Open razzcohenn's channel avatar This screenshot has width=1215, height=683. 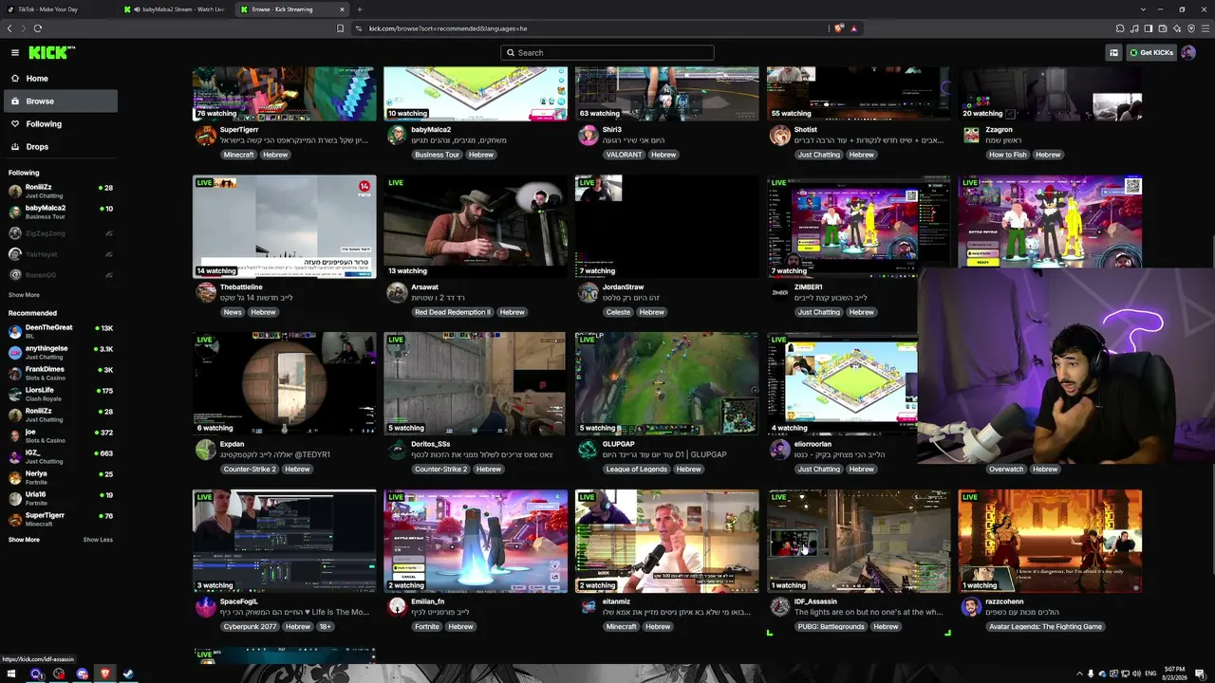pos(971,607)
